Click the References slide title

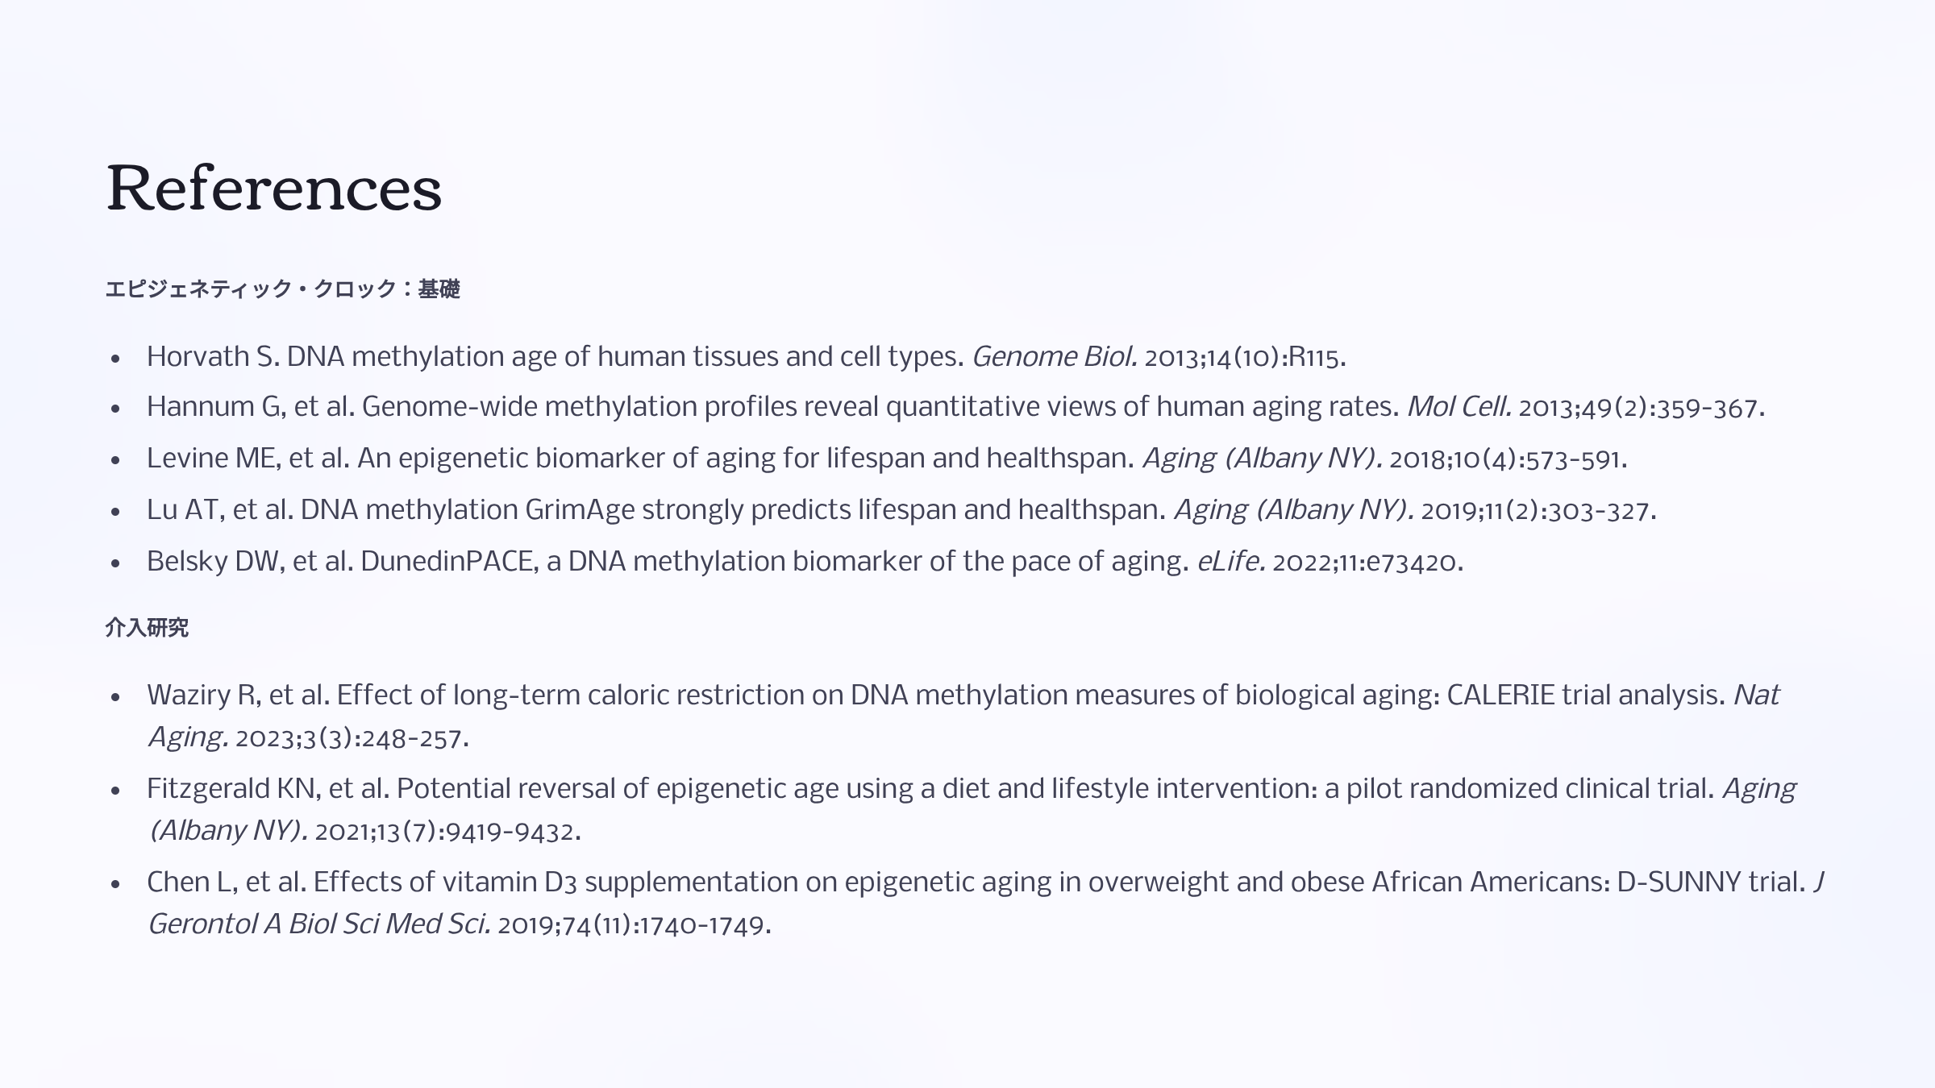point(274,189)
